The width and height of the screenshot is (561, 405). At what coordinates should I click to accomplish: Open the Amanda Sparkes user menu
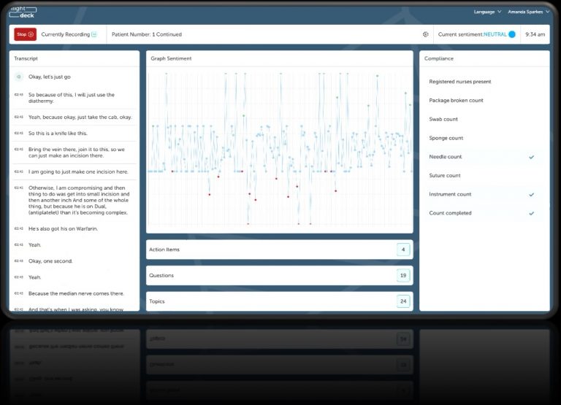tap(530, 12)
